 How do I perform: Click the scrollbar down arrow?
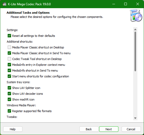click(x=135, y=118)
